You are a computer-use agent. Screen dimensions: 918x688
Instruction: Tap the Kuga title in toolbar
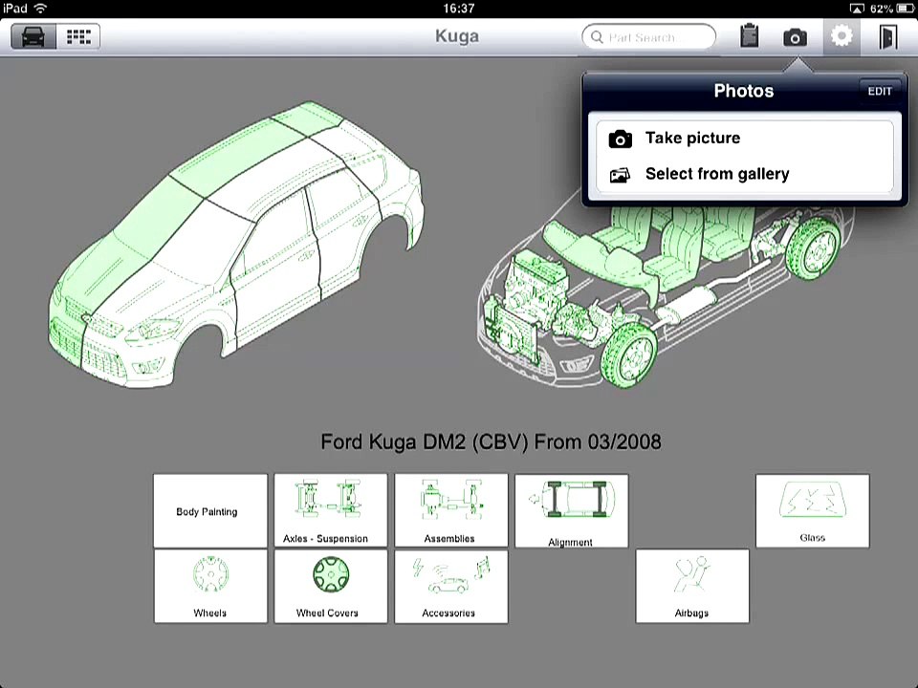(457, 36)
